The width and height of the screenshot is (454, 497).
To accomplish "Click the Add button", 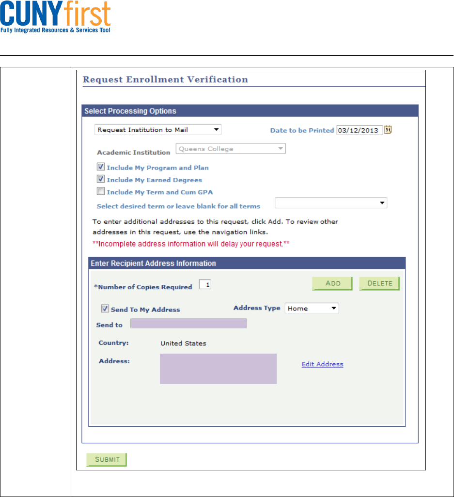I will pyautogui.click(x=332, y=283).
